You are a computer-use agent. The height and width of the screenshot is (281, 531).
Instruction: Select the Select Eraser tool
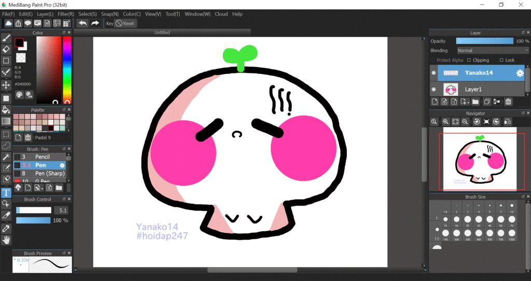pyautogui.click(x=6, y=179)
